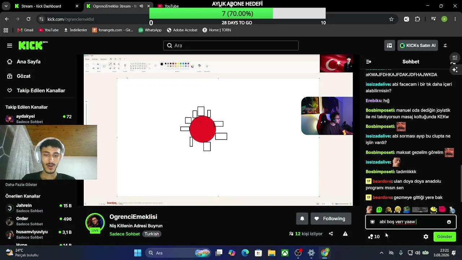Insert the Pepe frog quick emote
Image resolution: width=462 pixels, height=260 pixels.
click(407, 209)
